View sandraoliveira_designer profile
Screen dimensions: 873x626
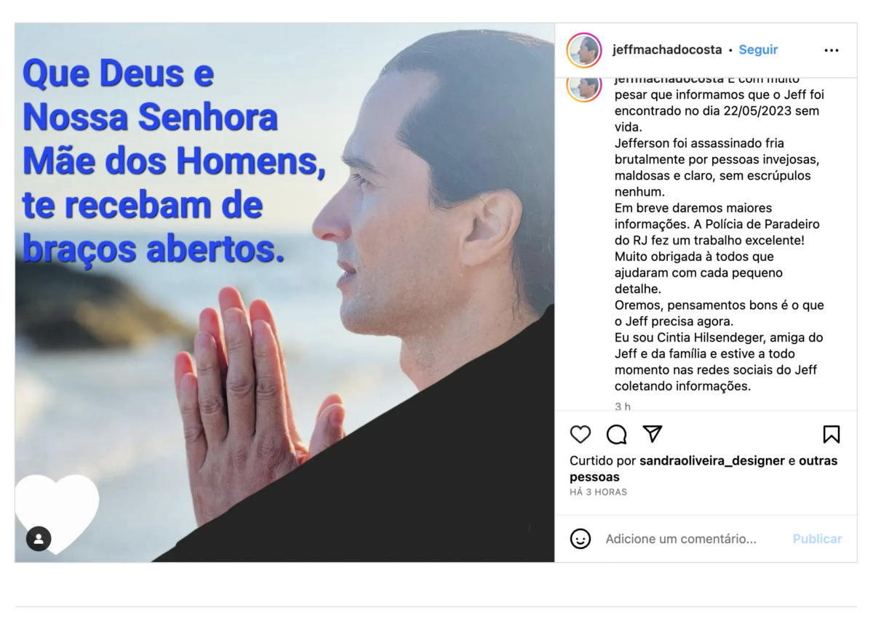[x=712, y=461]
